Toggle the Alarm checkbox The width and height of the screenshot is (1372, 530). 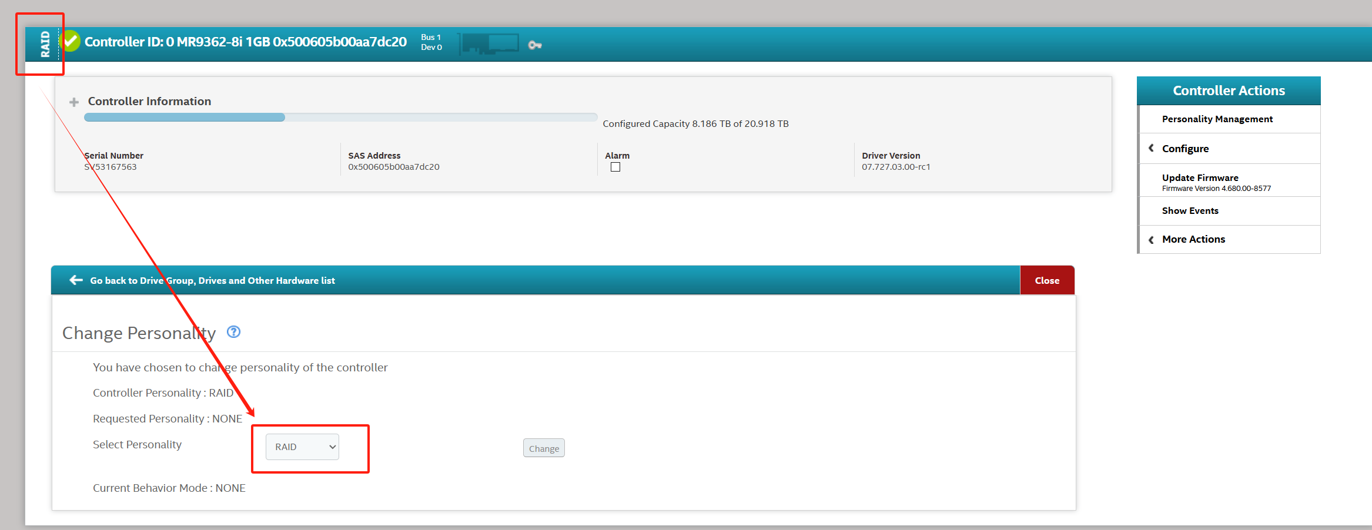[x=615, y=167]
